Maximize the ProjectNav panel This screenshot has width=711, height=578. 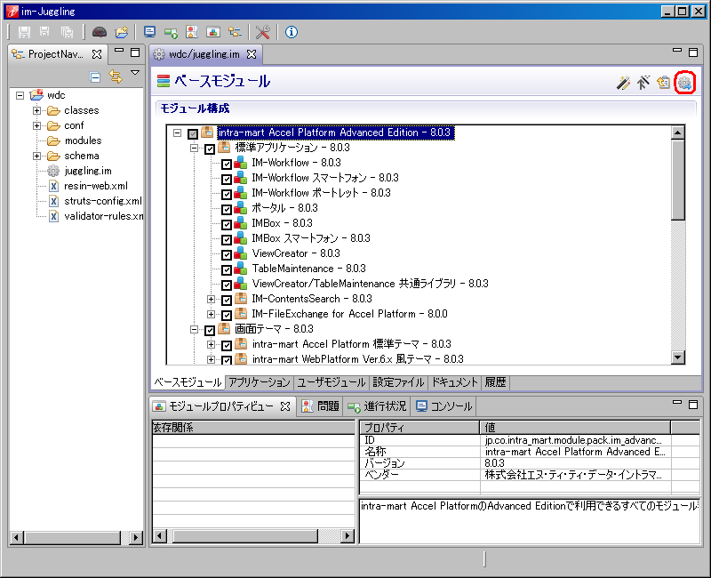[x=135, y=52]
